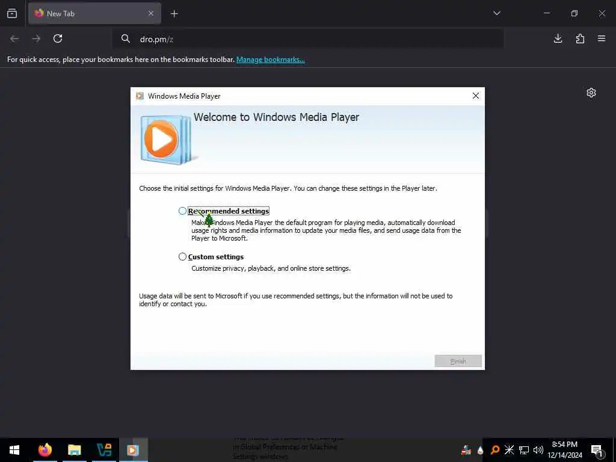Go forward to the next page

(35, 38)
